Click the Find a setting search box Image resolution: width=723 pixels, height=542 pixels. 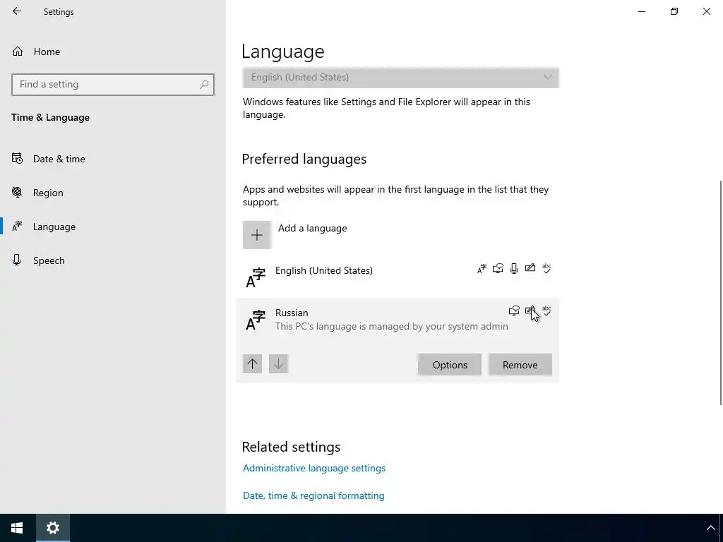point(113,85)
